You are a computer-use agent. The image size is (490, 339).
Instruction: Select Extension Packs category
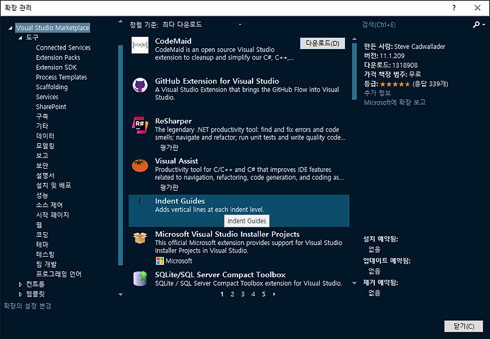coord(58,57)
